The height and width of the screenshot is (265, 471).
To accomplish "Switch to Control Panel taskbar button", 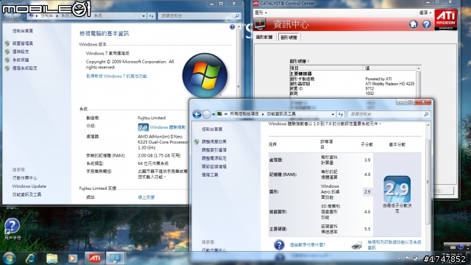I will pyautogui.click(x=115, y=258).
